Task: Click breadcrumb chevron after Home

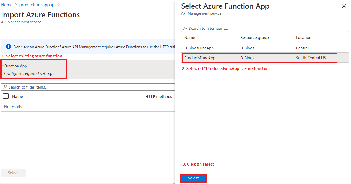Action: pos(16,5)
